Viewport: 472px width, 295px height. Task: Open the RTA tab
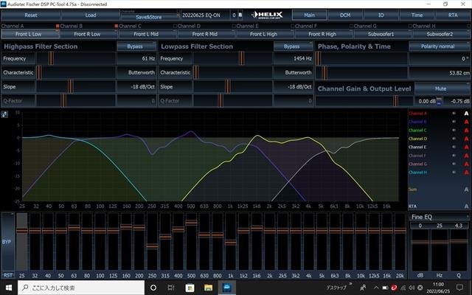coord(453,15)
